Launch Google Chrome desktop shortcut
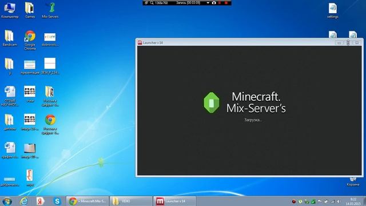366x206 pixels. click(30, 39)
